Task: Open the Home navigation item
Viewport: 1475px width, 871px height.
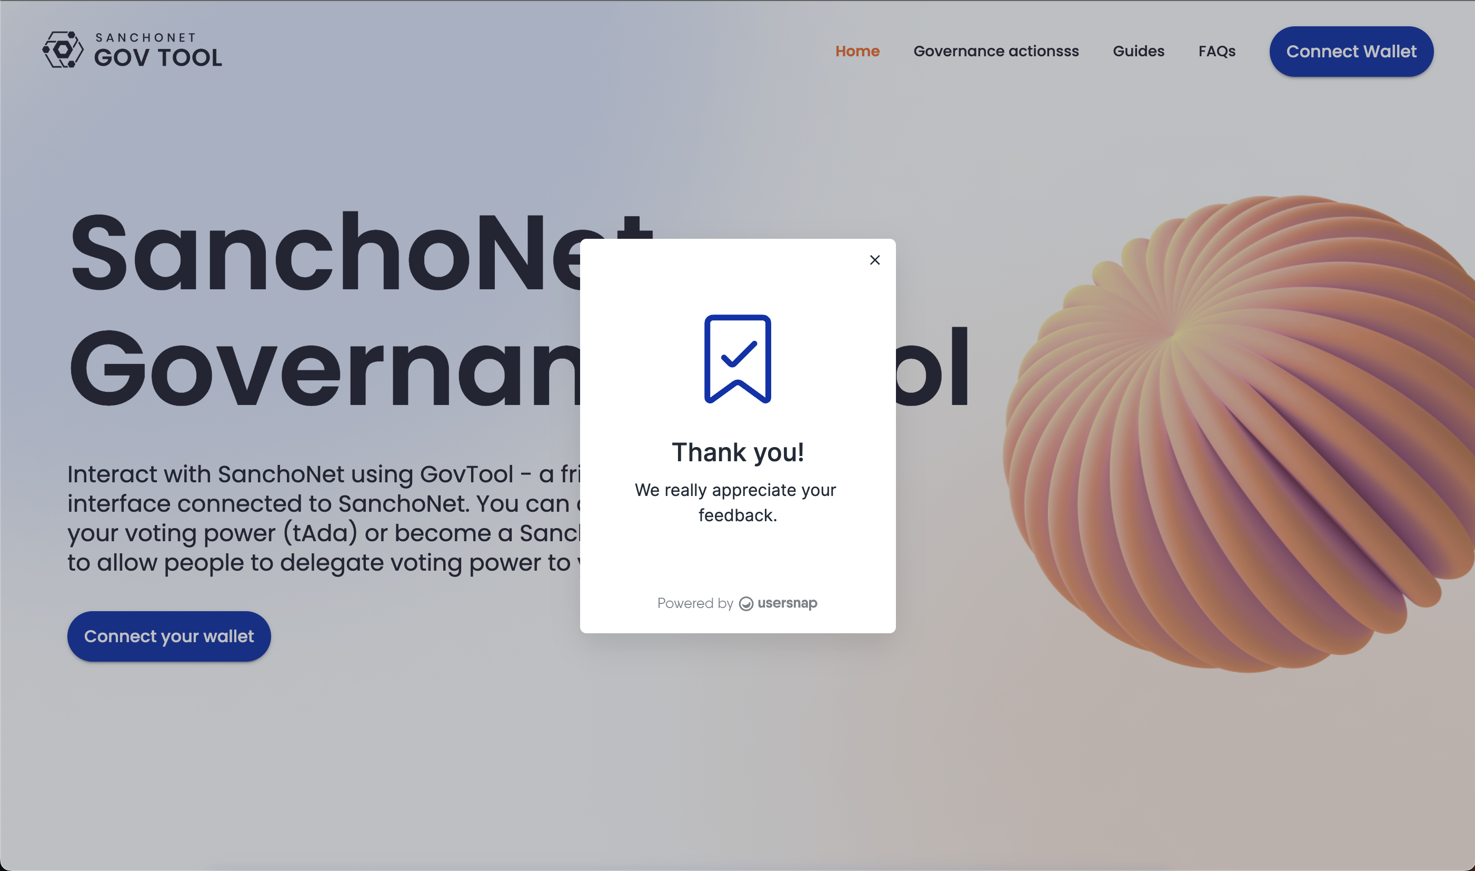Action: click(857, 51)
